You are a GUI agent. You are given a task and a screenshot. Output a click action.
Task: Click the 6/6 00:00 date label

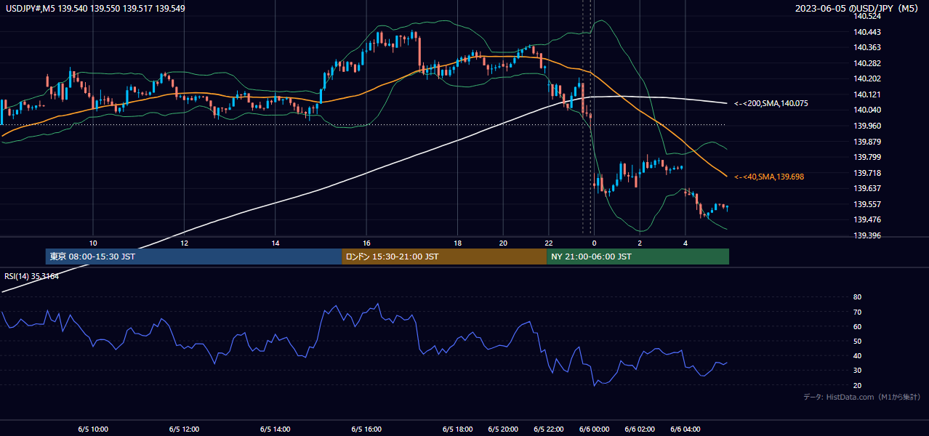pos(594,429)
